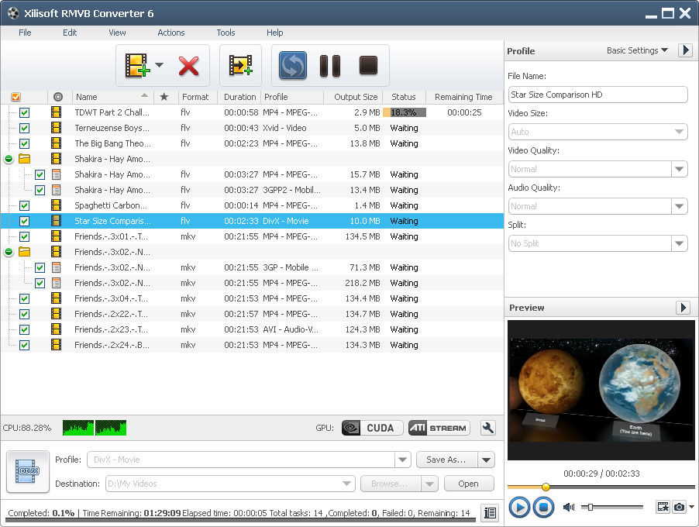Pause the conversion in toolbar

tap(330, 66)
